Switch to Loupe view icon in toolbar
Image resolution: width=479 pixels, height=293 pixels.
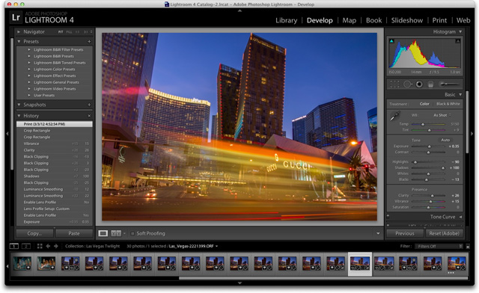pos(103,233)
